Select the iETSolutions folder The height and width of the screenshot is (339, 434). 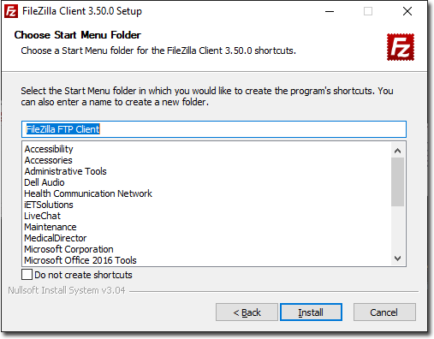49,205
